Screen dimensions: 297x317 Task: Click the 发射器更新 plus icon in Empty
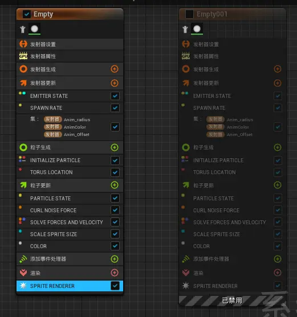click(115, 83)
